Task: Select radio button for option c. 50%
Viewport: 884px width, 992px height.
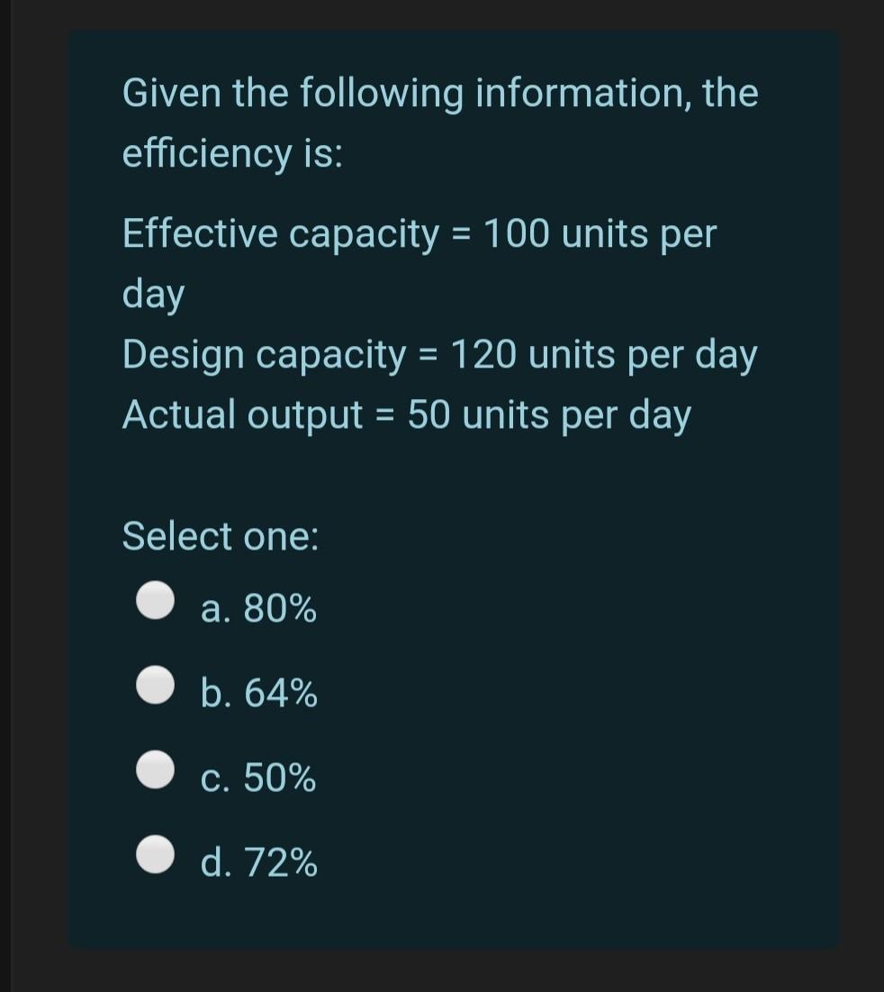Action: coord(154,770)
